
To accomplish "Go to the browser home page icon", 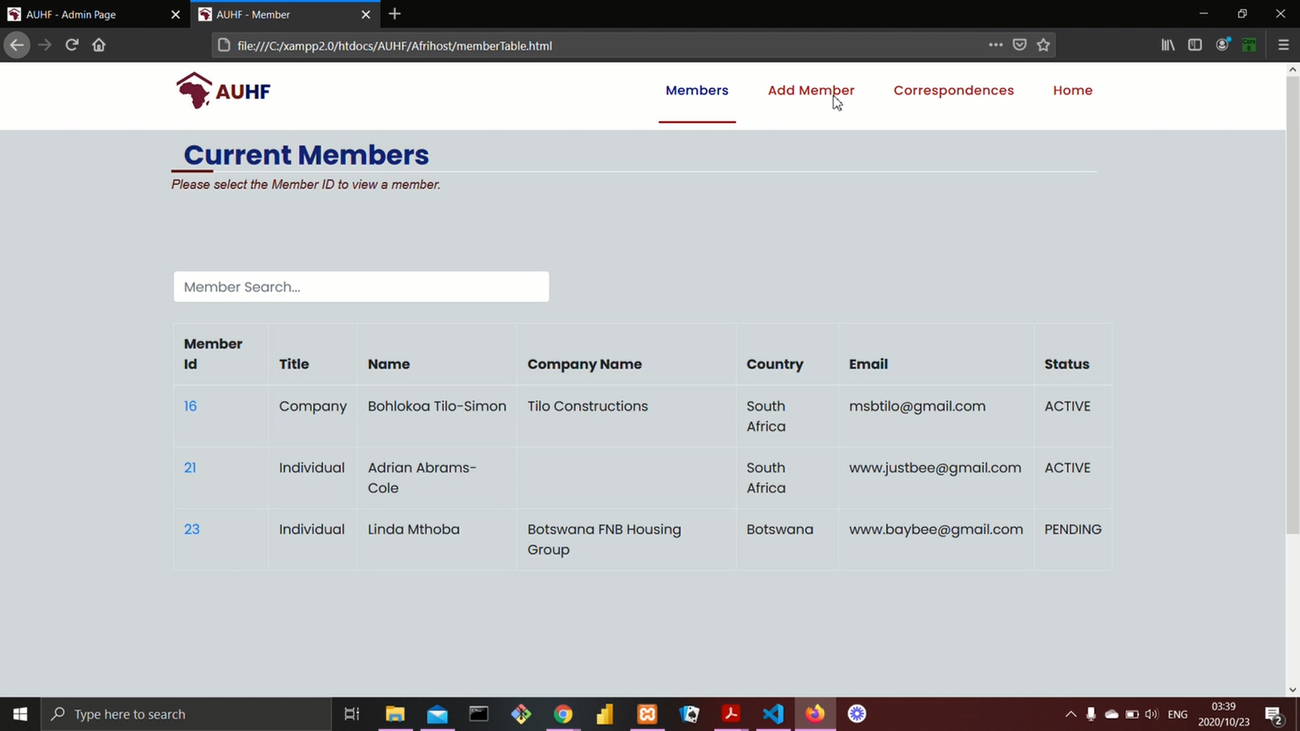I will 99,45.
